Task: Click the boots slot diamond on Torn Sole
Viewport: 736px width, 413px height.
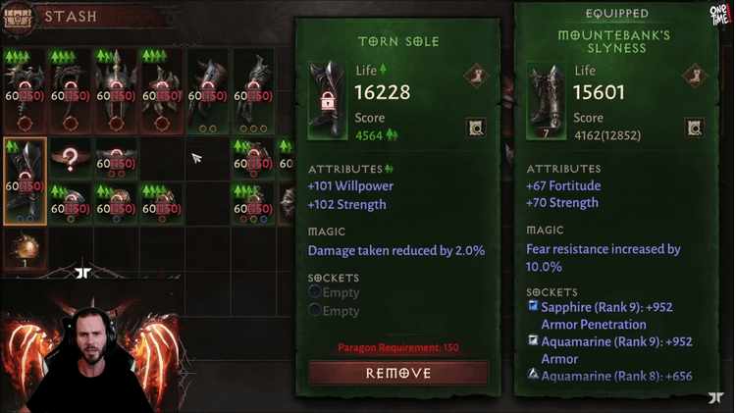Action: 476,76
